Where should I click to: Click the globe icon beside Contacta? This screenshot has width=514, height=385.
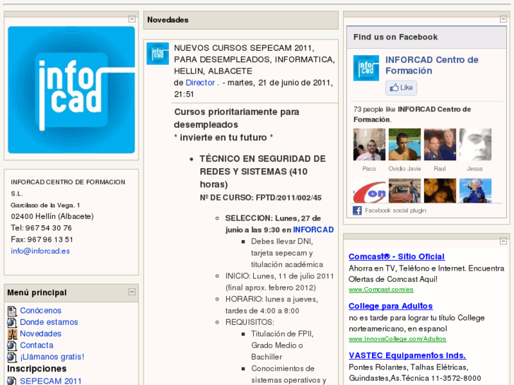point(12,345)
